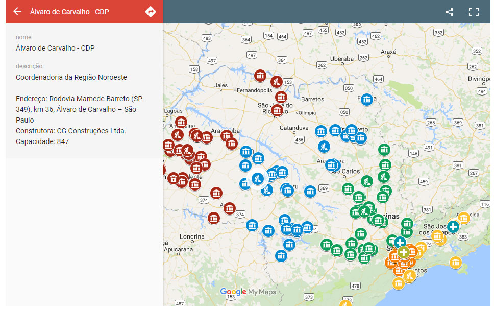Viewport: 494px width, 309px height.
Task: Click the Uberaba city label on the map
Action: (x=341, y=59)
